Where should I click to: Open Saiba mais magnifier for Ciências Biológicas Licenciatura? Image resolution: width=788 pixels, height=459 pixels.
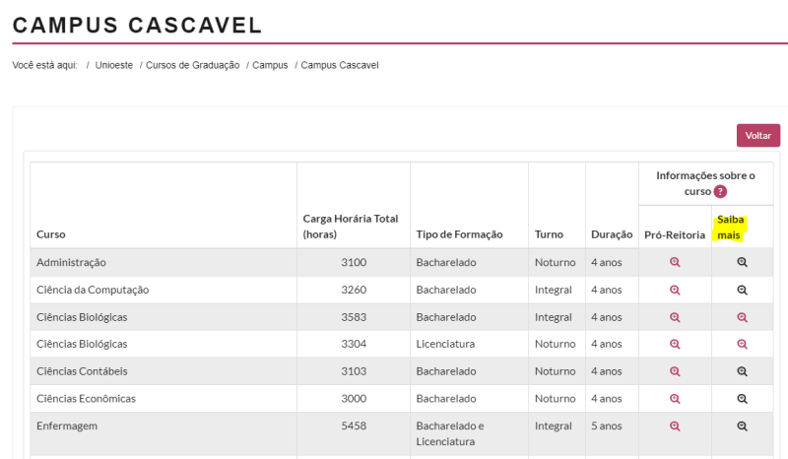tap(743, 345)
